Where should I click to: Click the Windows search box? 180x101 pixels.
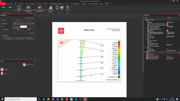(21, 99)
